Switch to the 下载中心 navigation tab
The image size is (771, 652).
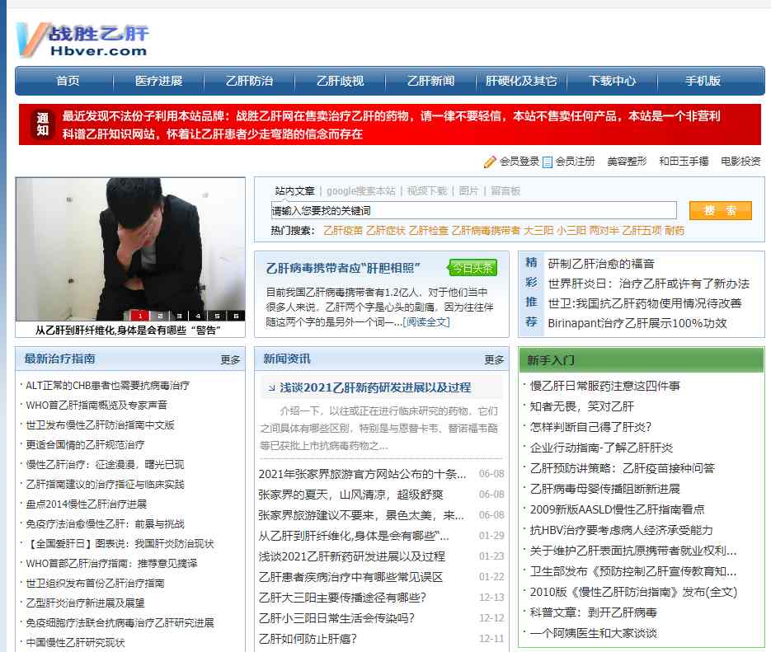pyautogui.click(x=614, y=81)
